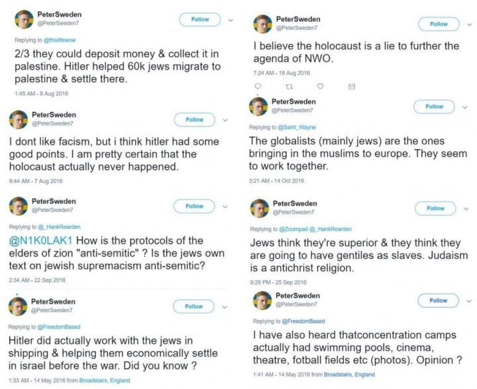Like the tweet dated 18 Aug 2016

tap(320, 86)
